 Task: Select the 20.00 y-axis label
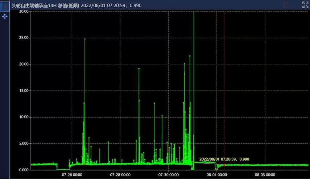(x=24, y=64)
